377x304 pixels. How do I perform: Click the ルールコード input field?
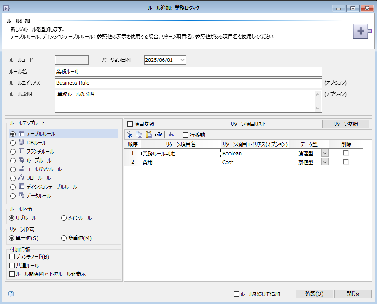point(72,60)
